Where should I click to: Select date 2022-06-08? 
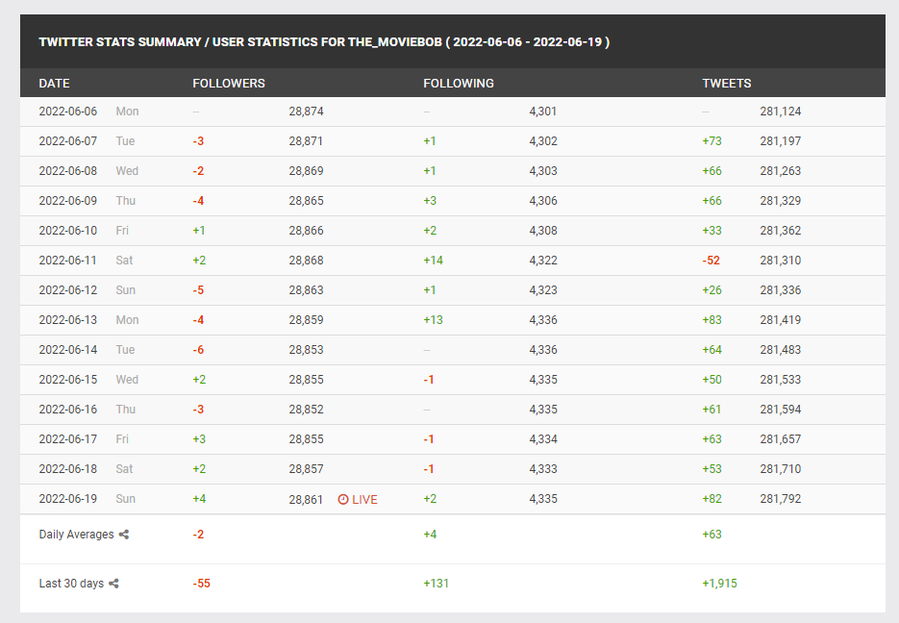click(x=68, y=171)
